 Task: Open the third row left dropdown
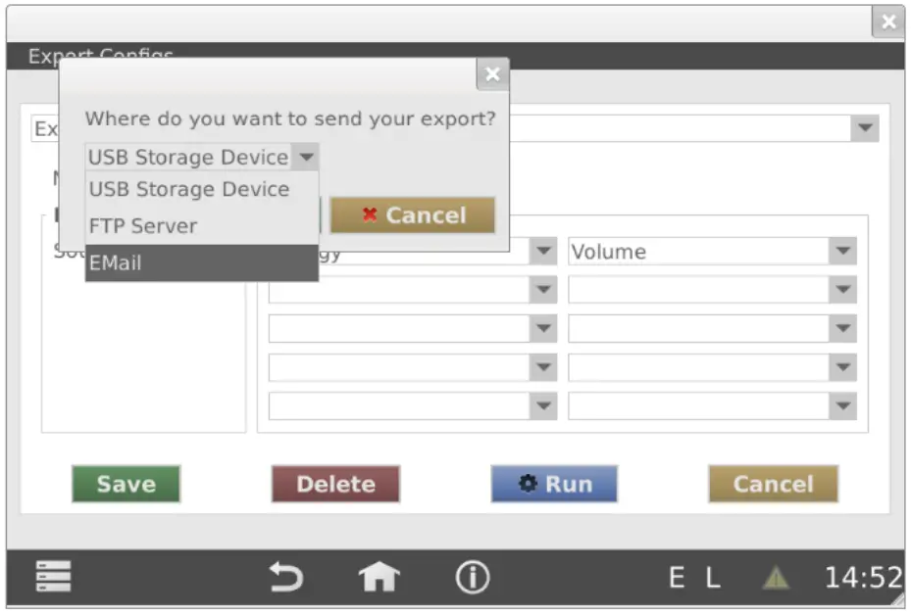pos(413,328)
